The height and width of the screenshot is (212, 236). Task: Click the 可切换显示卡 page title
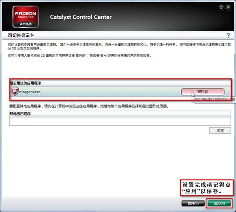point(21,35)
